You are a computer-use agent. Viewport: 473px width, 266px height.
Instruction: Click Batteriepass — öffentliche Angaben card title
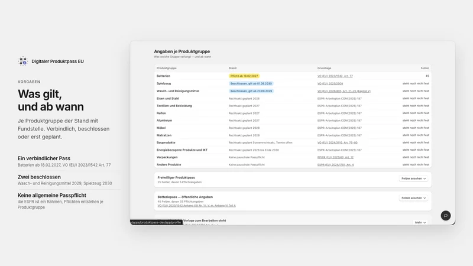185,197
